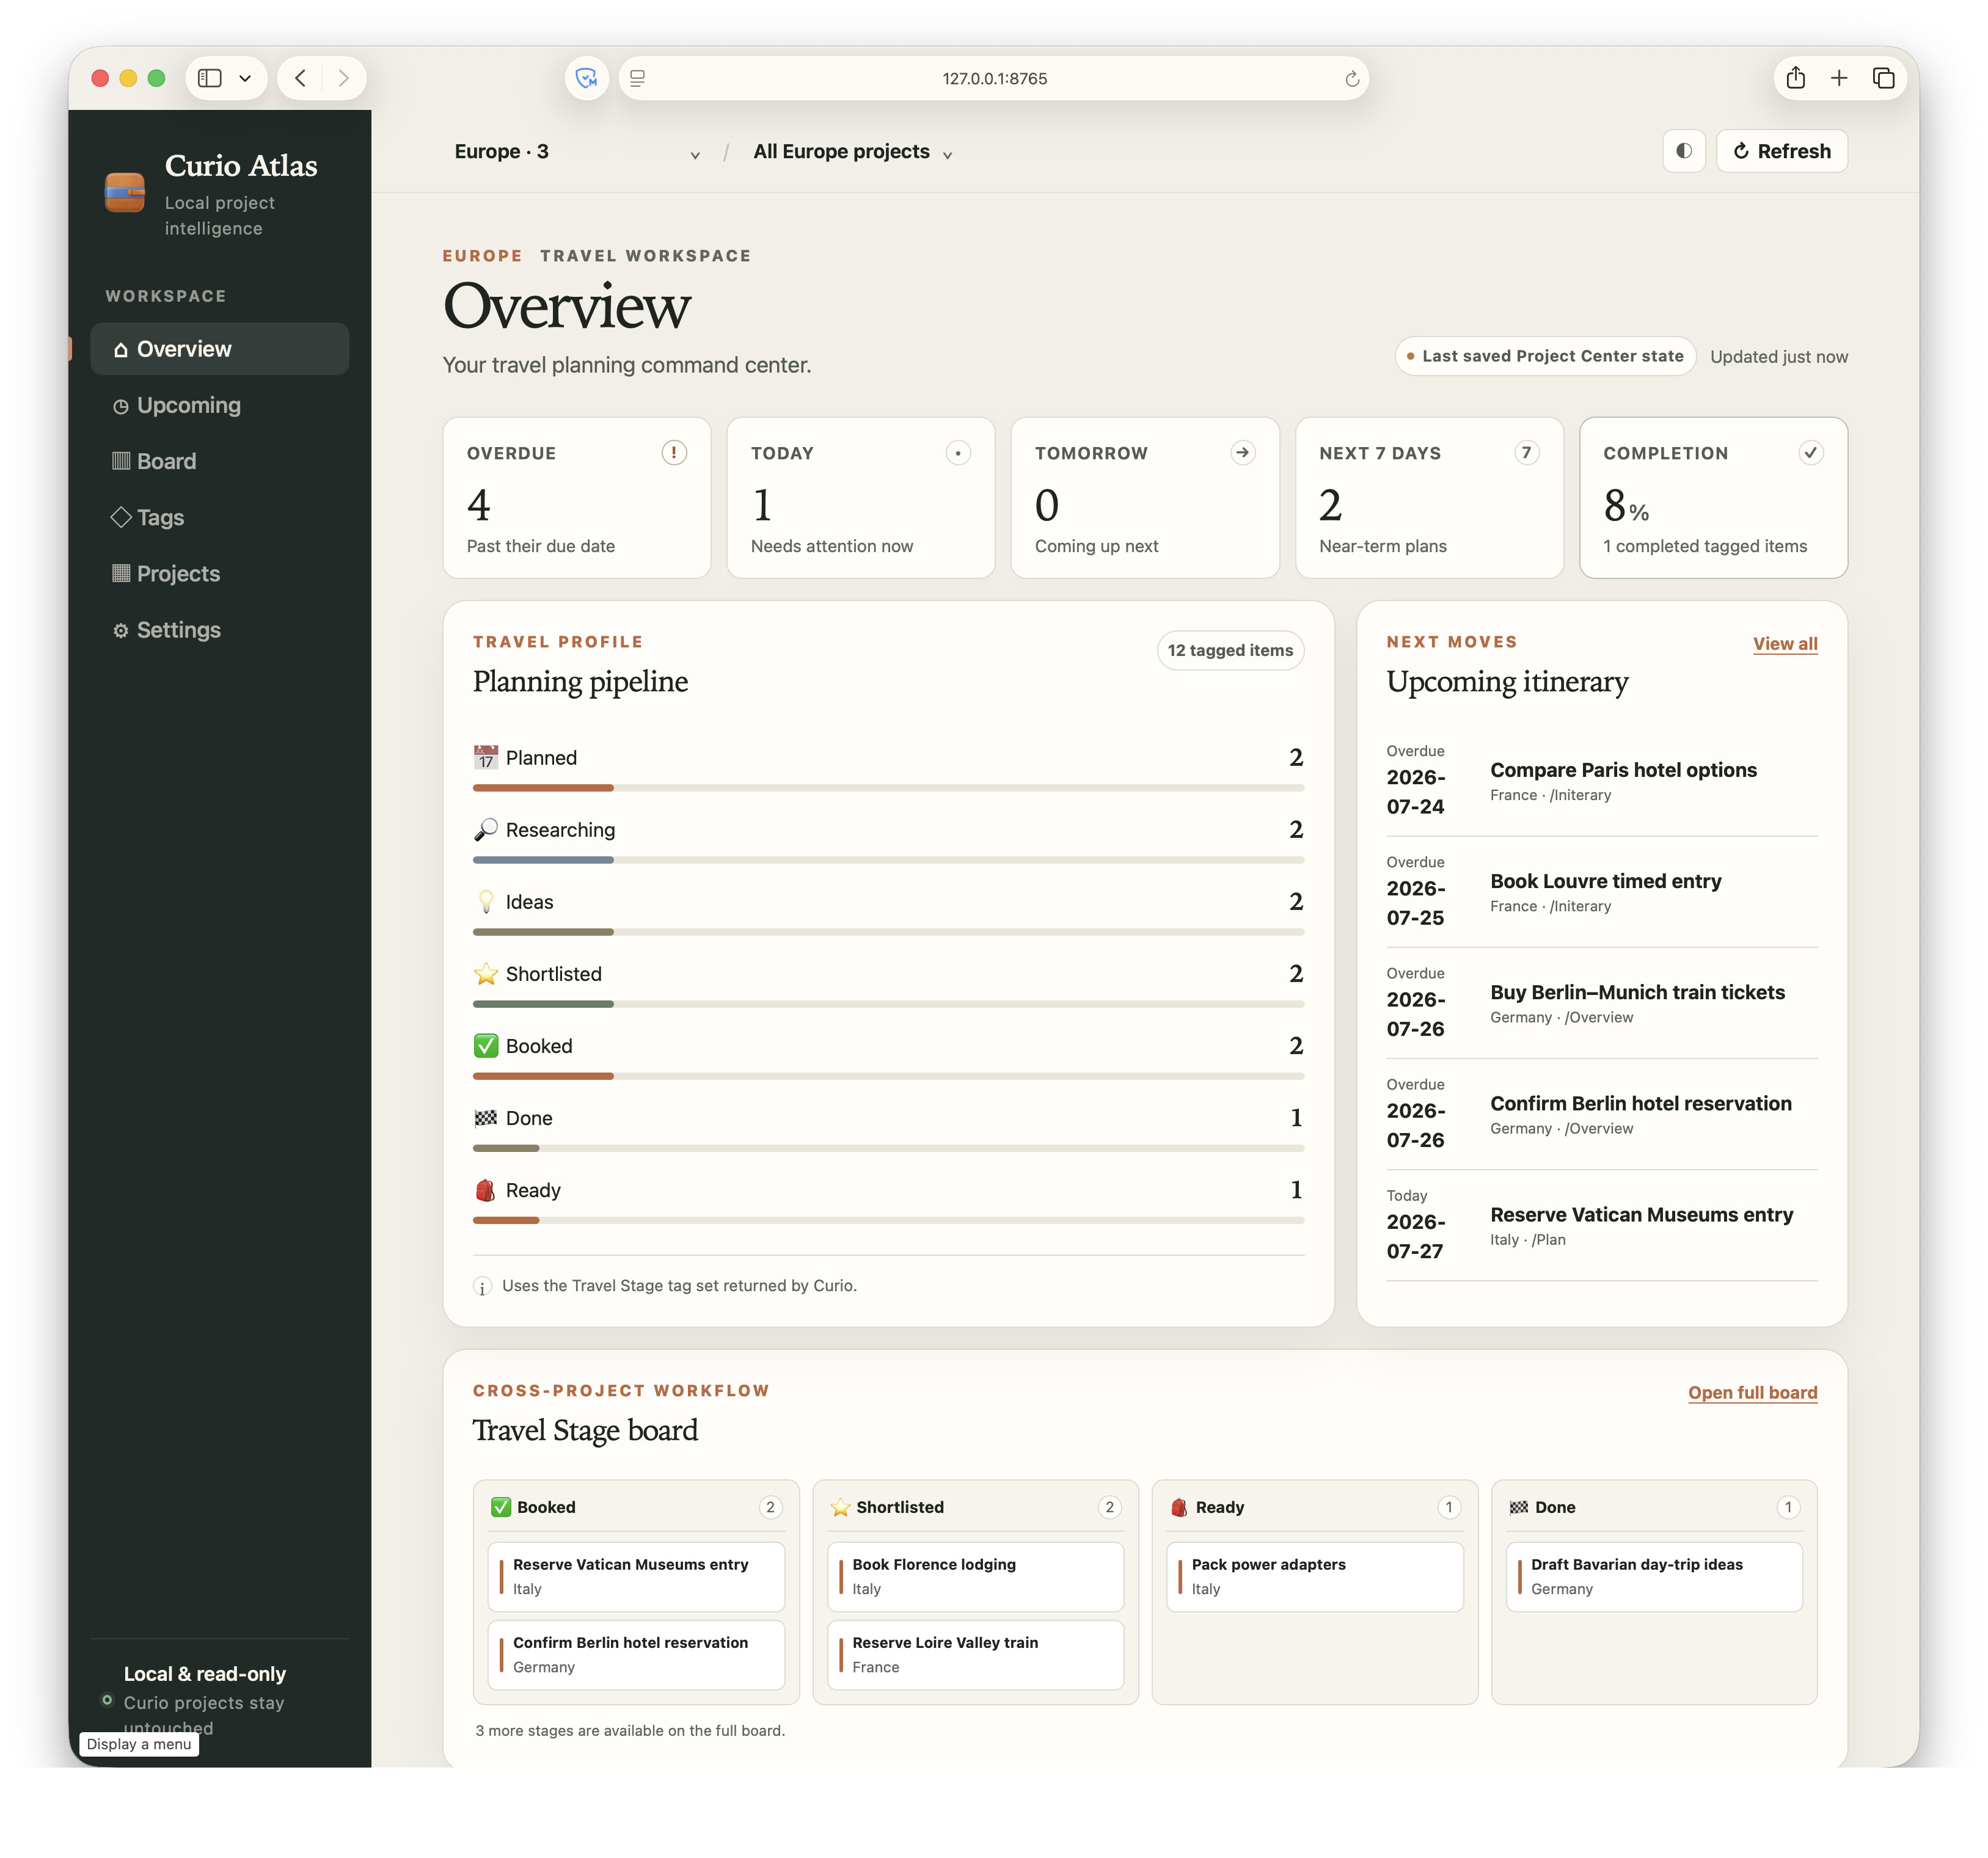Click the Ideas lightbulb icon
Viewport: 1988px width, 1858px height.
[x=486, y=901]
